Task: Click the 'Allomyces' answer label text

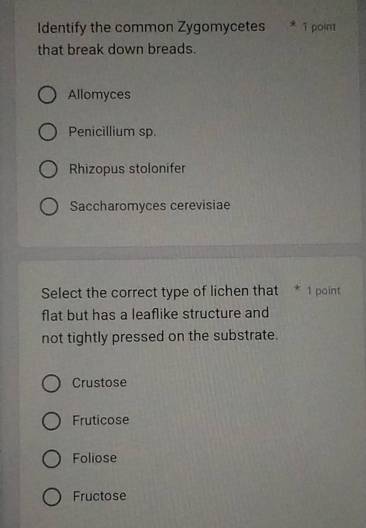Action: coord(99,95)
